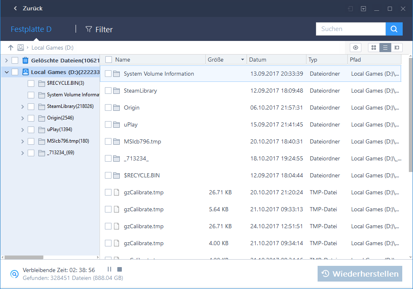The width and height of the screenshot is (413, 289).
Task: Pause the running scan
Action: [109, 270]
